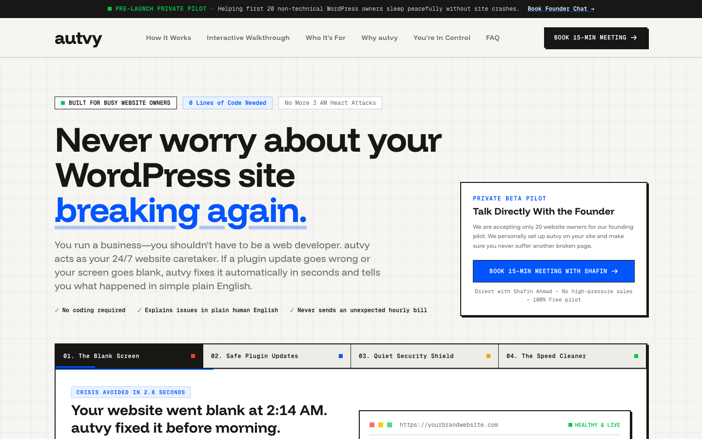Image resolution: width=702 pixels, height=439 pixels.
Task: Click checkmark beside Never sends unexpected hourly bill
Action: (292, 310)
